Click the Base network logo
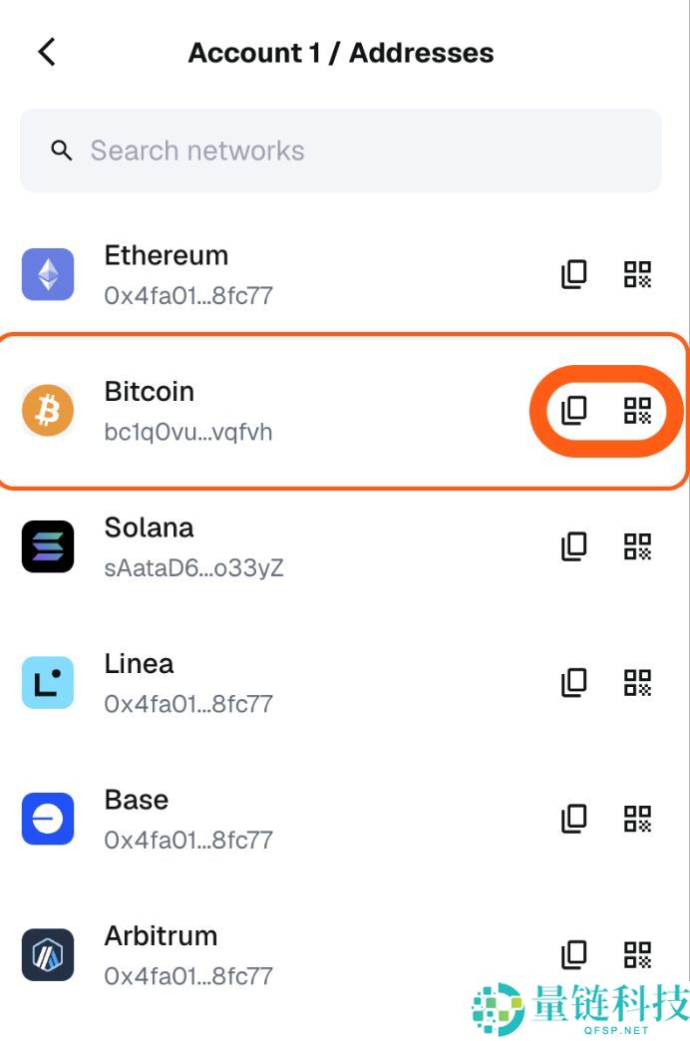 47,819
